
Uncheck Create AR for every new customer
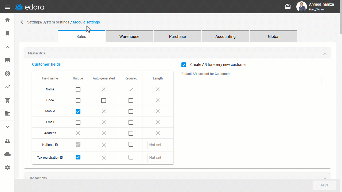pos(184,65)
